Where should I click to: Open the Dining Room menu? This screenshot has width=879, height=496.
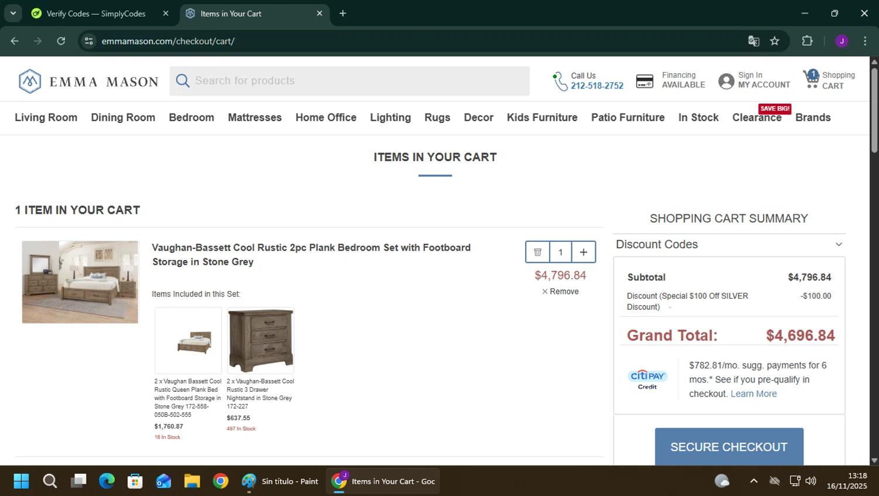click(123, 118)
